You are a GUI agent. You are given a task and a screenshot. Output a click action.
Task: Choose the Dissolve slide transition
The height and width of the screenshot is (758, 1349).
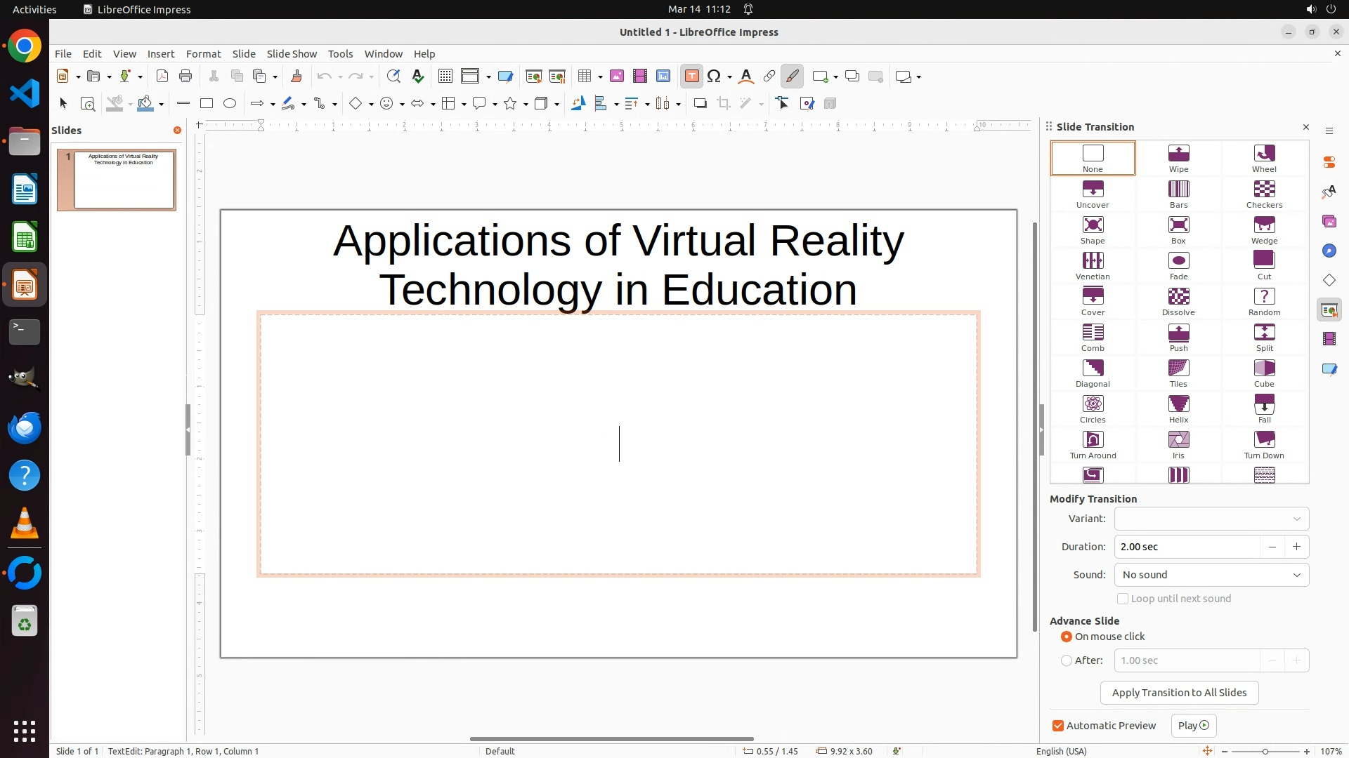click(x=1178, y=301)
